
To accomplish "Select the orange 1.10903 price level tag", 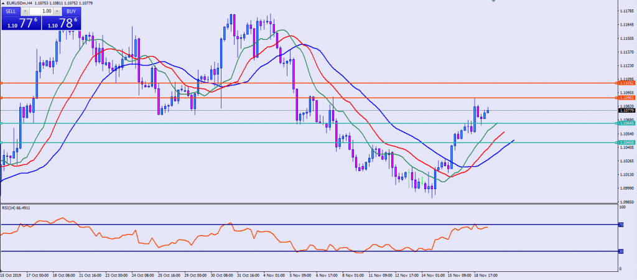I will pyautogui.click(x=626, y=98).
